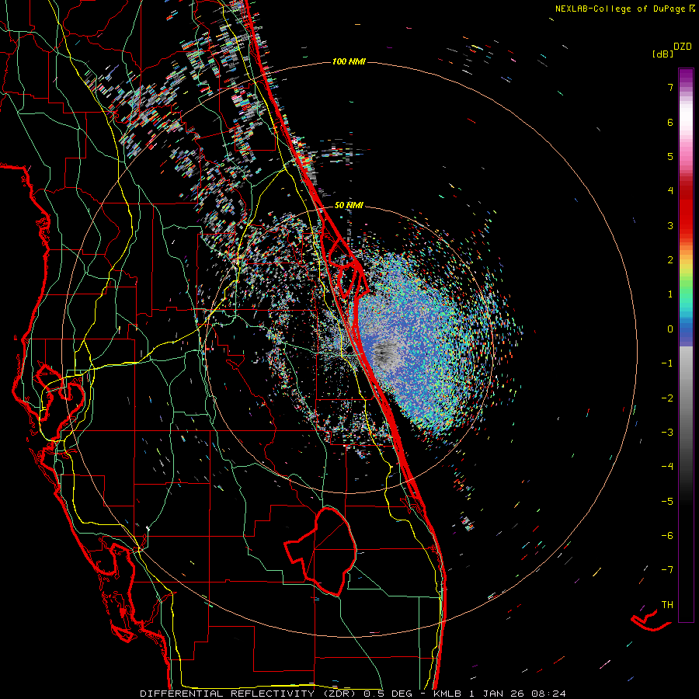Click the 2 value on the color scale
Viewport: 699px width, 699px height.
[670, 260]
